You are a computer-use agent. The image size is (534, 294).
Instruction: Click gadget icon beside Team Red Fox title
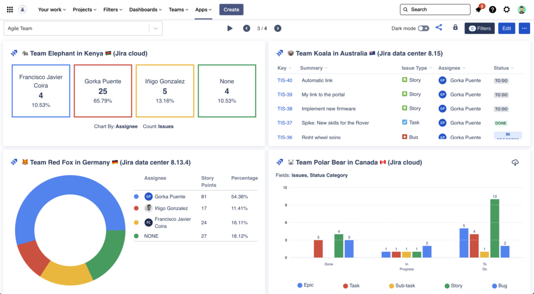pyautogui.click(x=14, y=162)
